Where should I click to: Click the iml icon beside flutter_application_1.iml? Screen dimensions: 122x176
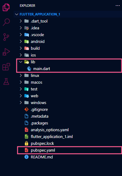pos(26,136)
